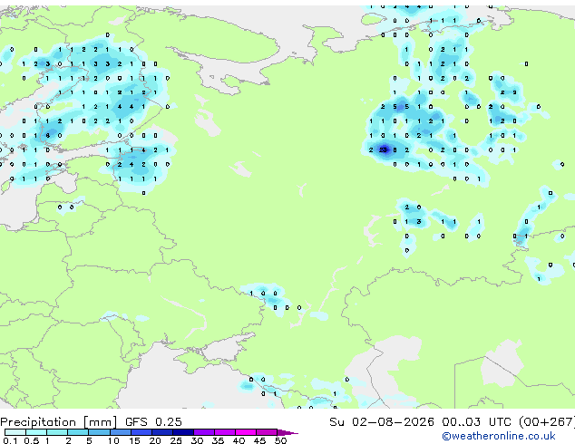The image size is (575, 444).
Task: Click the 20–25 mm legend color swatch
Action: [162, 432]
